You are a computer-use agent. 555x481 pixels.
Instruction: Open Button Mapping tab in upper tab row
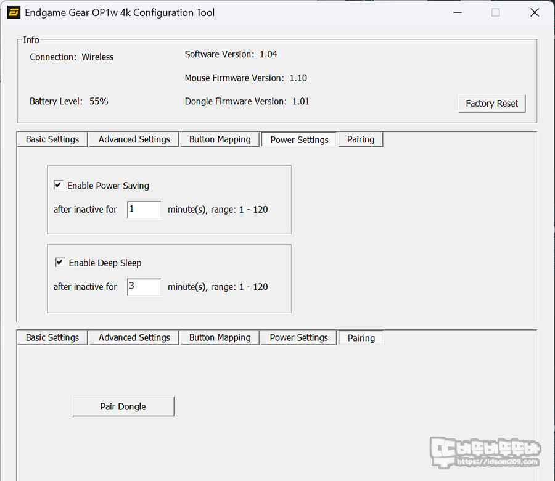pos(220,139)
